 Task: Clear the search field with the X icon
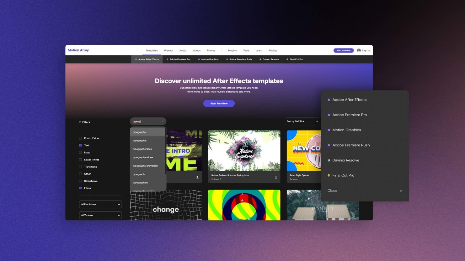click(x=163, y=121)
